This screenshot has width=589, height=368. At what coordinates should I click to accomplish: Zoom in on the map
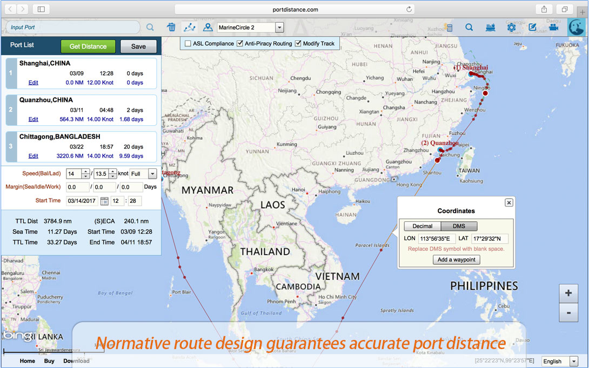pos(568,293)
